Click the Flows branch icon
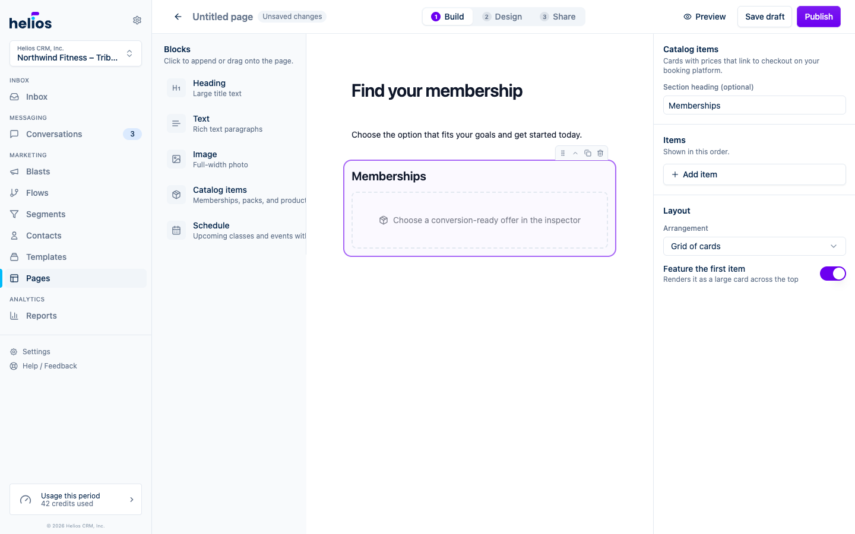855x534 pixels. pyautogui.click(x=14, y=193)
